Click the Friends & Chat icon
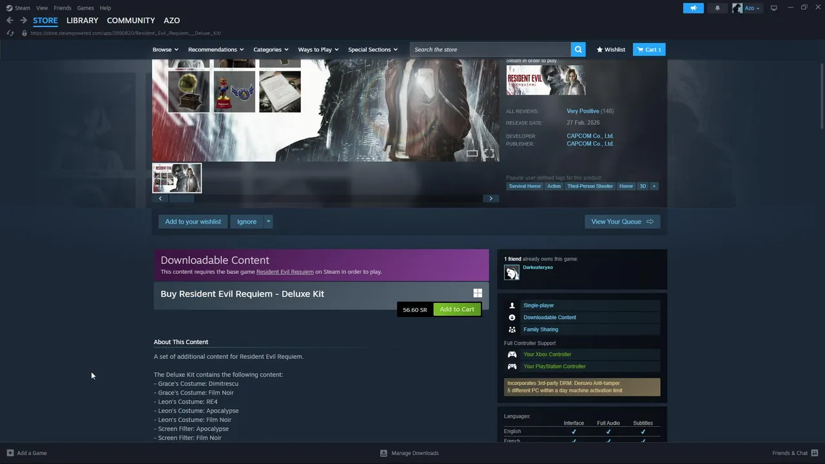This screenshot has height=464, width=825. (x=815, y=453)
